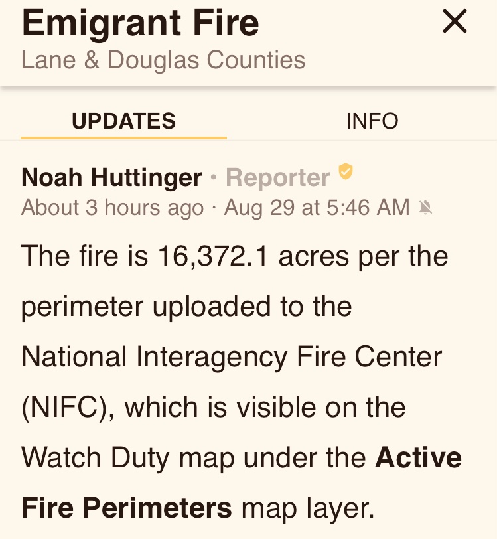Click the Lane & Douglas Counties subtitle
This screenshot has width=497, height=539.
coord(163,60)
